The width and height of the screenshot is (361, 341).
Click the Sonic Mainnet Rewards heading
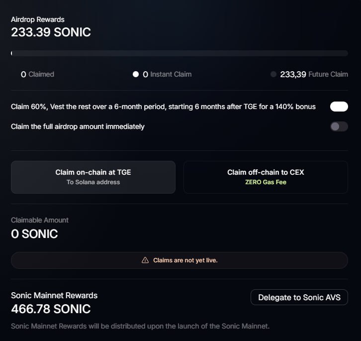tap(54, 295)
